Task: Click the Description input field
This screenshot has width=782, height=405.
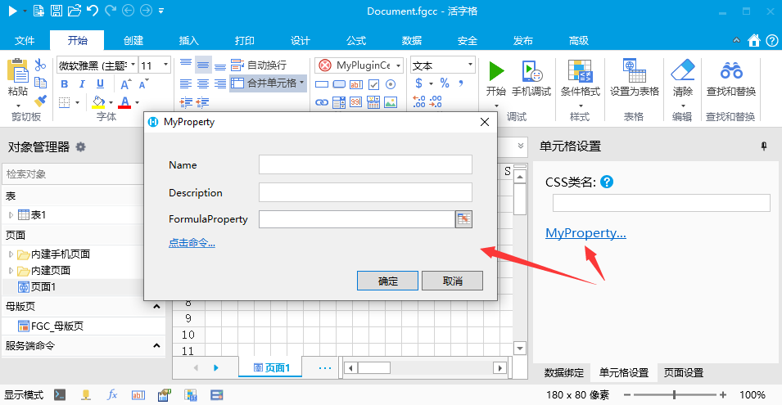Action: (x=365, y=192)
